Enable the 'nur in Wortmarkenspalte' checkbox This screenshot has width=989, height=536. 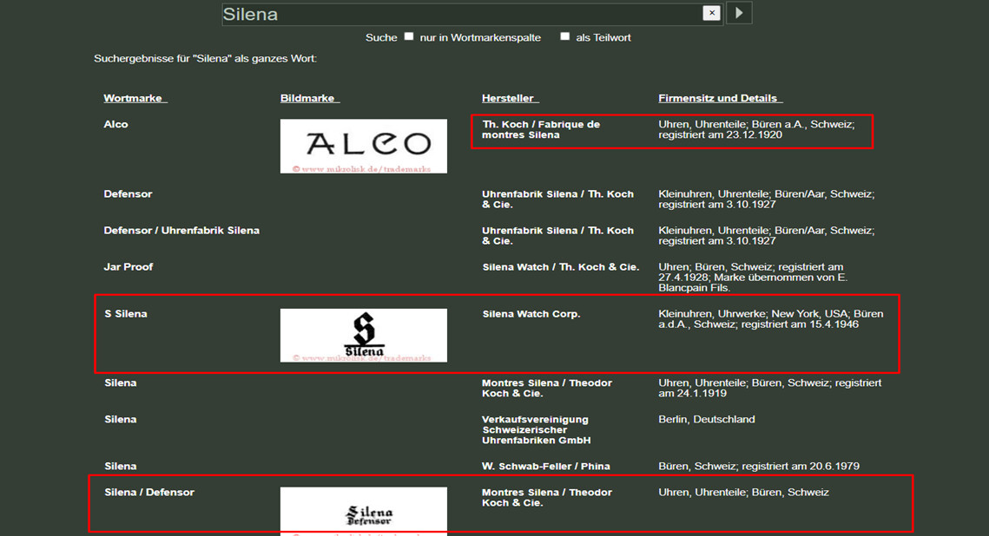tap(409, 36)
